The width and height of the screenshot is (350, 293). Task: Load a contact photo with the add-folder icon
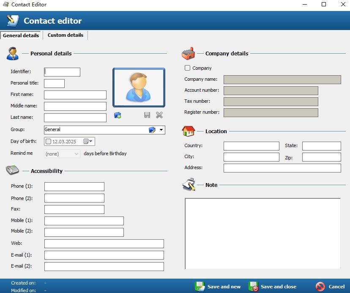tap(118, 115)
